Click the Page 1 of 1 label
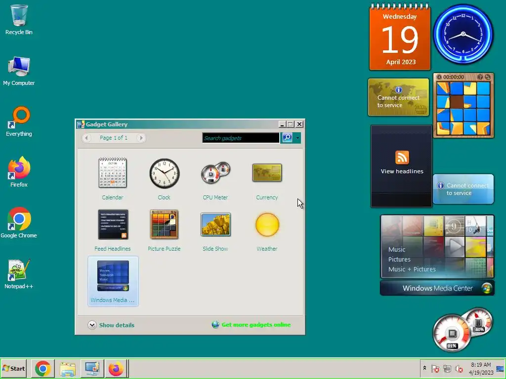 [x=114, y=138]
